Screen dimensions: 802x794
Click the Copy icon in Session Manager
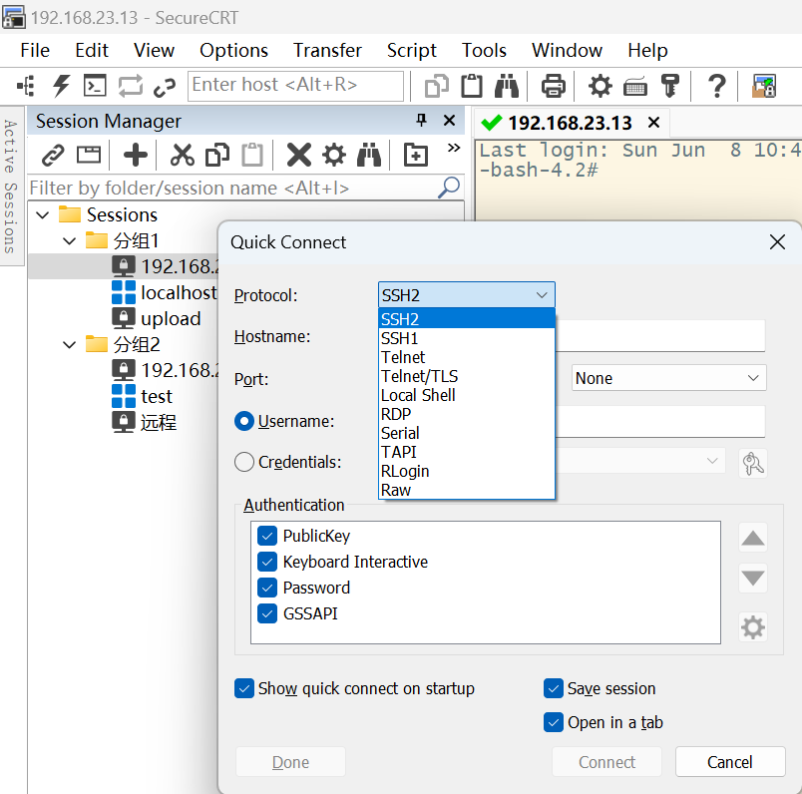point(217,155)
